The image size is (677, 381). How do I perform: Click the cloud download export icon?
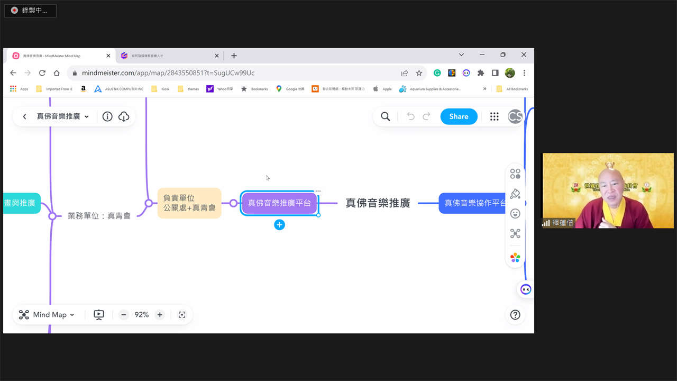124,116
